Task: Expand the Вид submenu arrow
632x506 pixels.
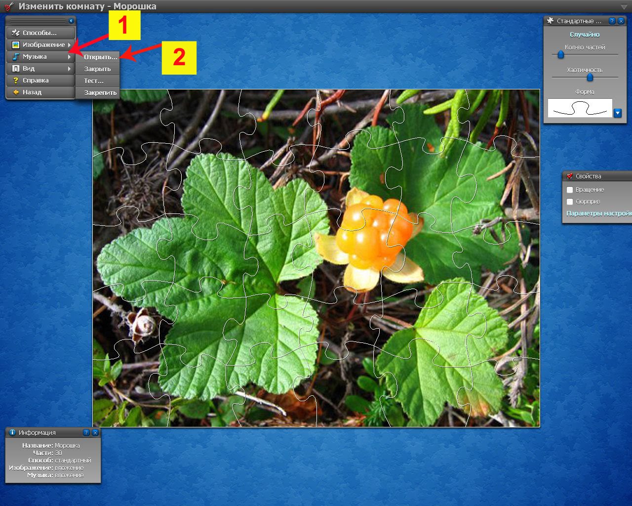Action: click(x=70, y=68)
